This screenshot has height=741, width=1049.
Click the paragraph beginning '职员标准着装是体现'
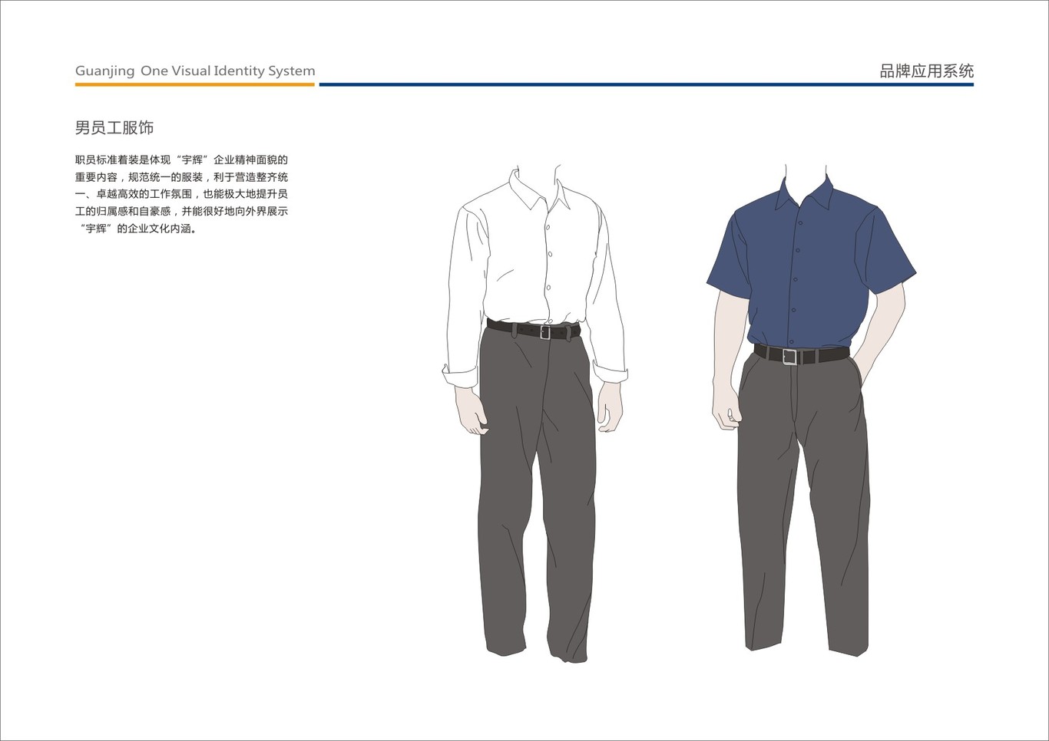(181, 194)
